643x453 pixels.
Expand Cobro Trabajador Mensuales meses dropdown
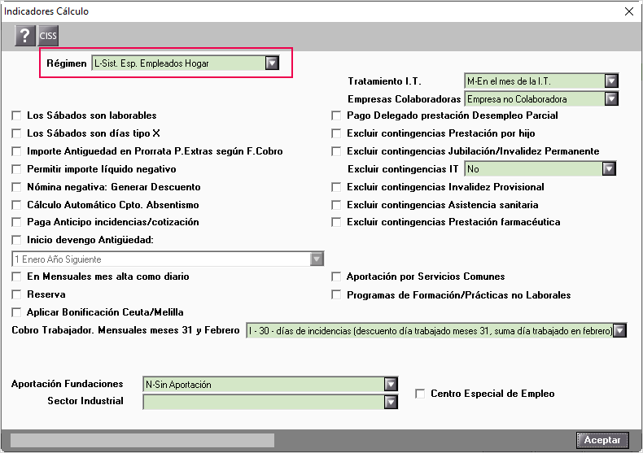point(619,330)
